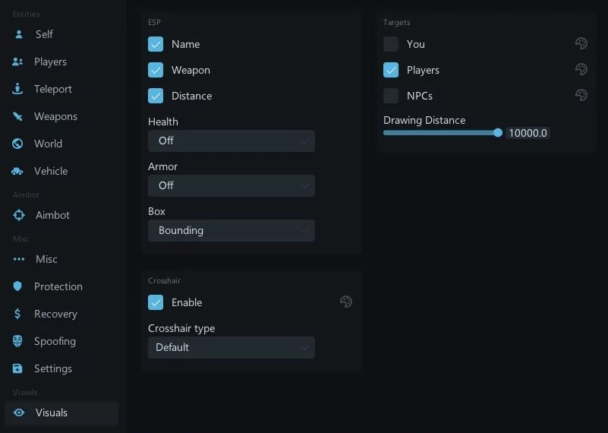Click the Players group icon
Image resolution: width=608 pixels, height=433 pixels.
click(17, 62)
